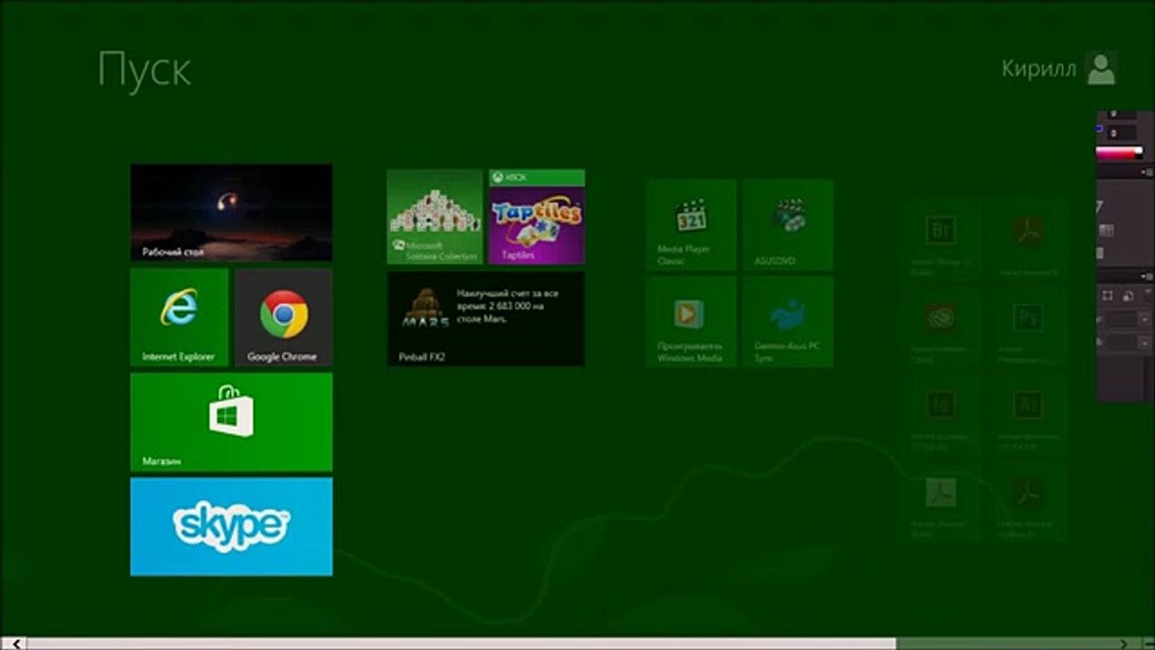The image size is (1155, 650).
Task: Open the Adobe Bridge tile
Action: pyautogui.click(x=941, y=239)
